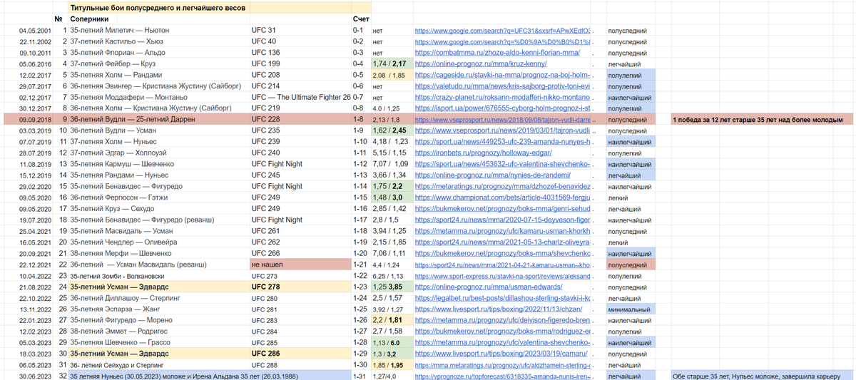The image size is (856, 380).
Task: Follow the cageside.ru Holm forecast link
Action: [x=502, y=75]
